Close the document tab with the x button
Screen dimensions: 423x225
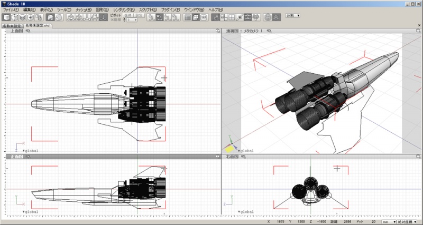419,25
